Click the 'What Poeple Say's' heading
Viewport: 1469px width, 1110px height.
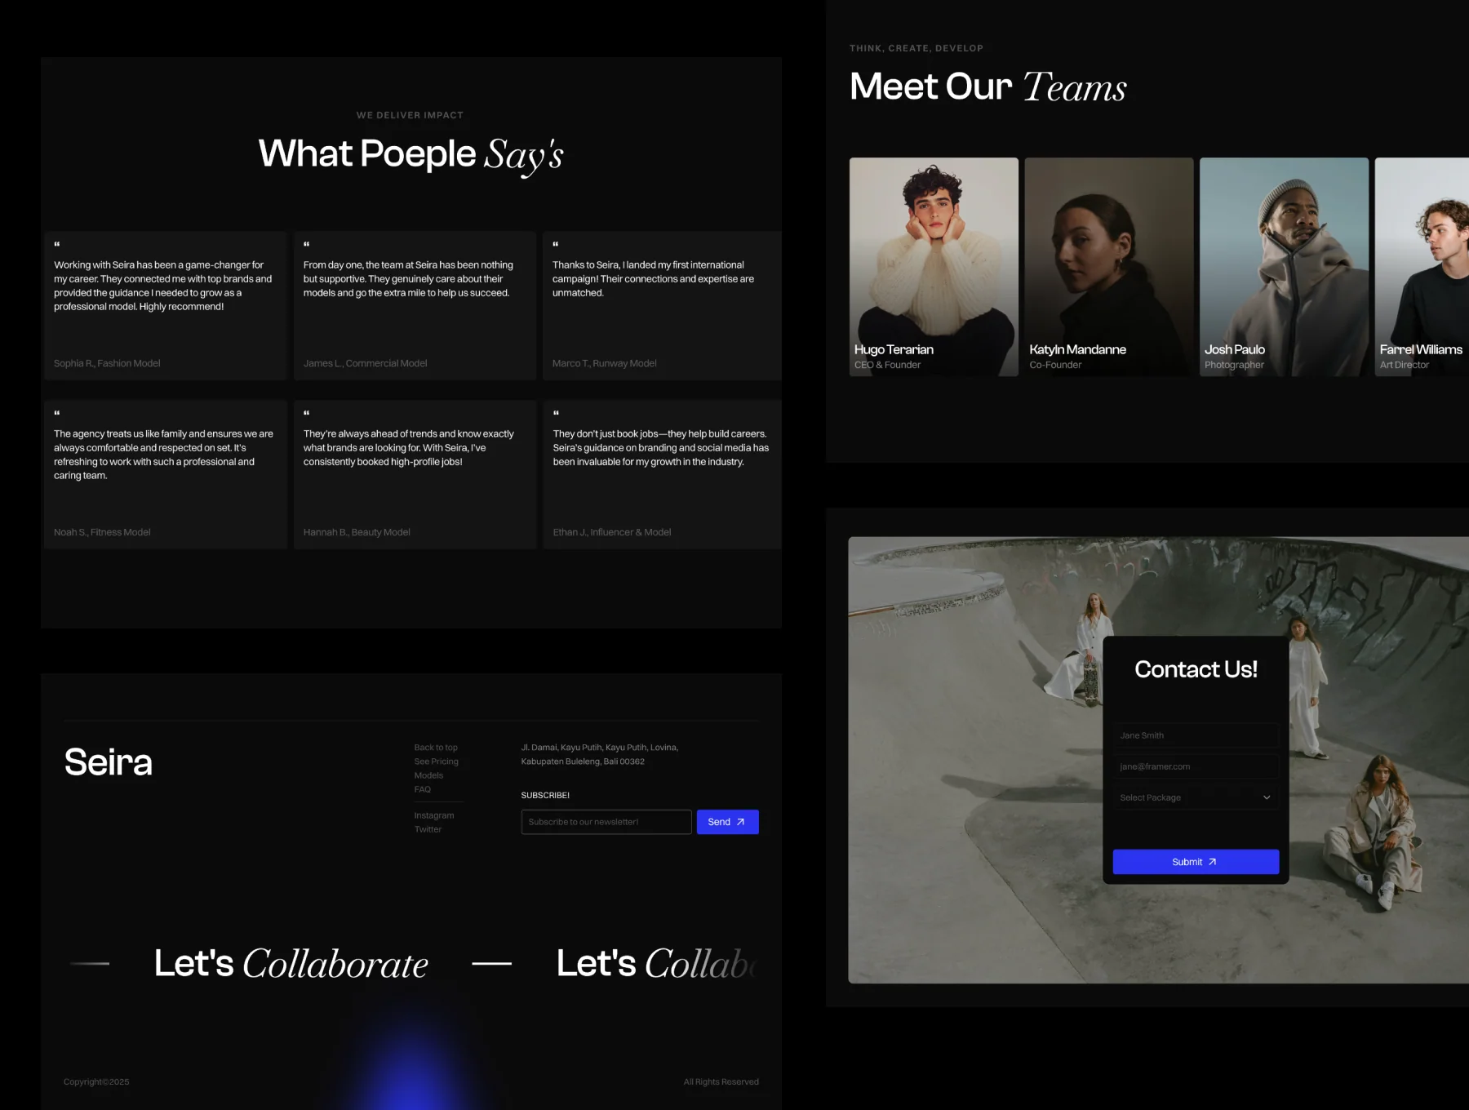click(x=411, y=155)
